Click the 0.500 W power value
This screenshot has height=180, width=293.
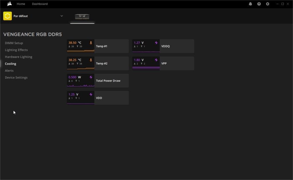click(75, 77)
